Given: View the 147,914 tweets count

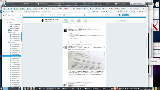Looking at the screenshot, I should [66, 20].
